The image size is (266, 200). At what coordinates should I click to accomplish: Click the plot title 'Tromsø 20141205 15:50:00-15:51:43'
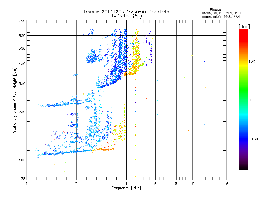[126, 12]
